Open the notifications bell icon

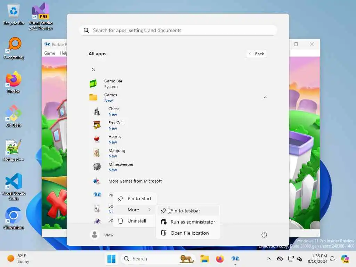point(332,259)
